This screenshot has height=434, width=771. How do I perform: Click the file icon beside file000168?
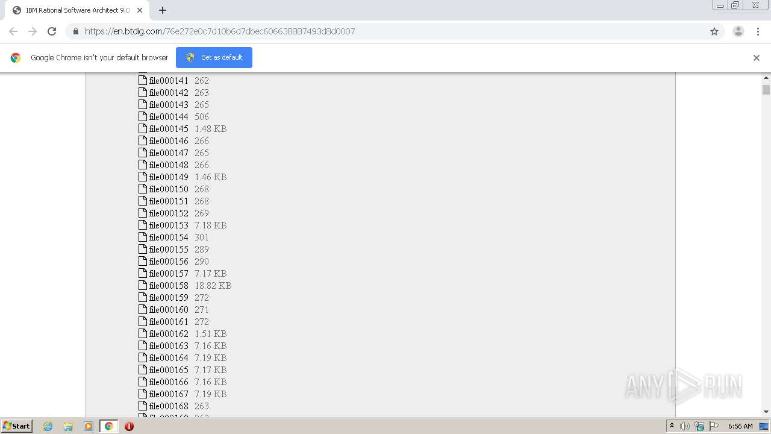tap(143, 406)
